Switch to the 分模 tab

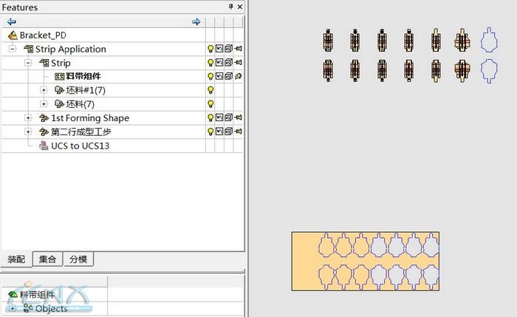tap(78, 259)
